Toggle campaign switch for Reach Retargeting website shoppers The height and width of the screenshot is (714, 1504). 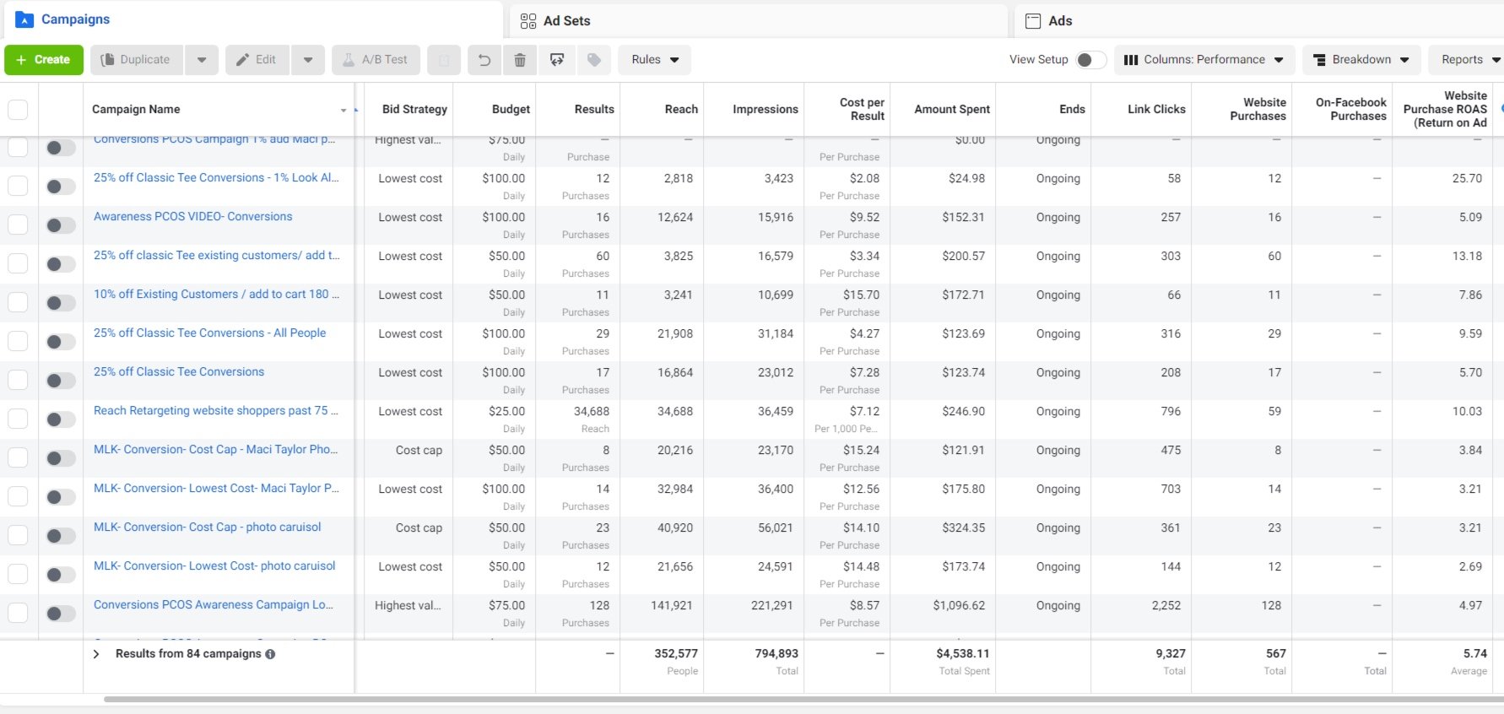tap(61, 419)
